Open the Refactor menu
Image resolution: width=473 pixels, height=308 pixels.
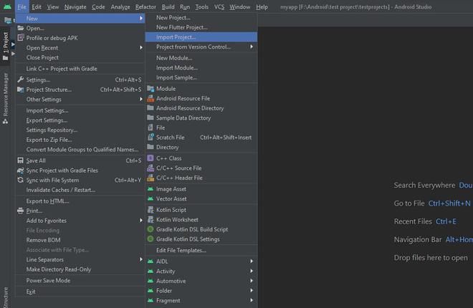[145, 6]
